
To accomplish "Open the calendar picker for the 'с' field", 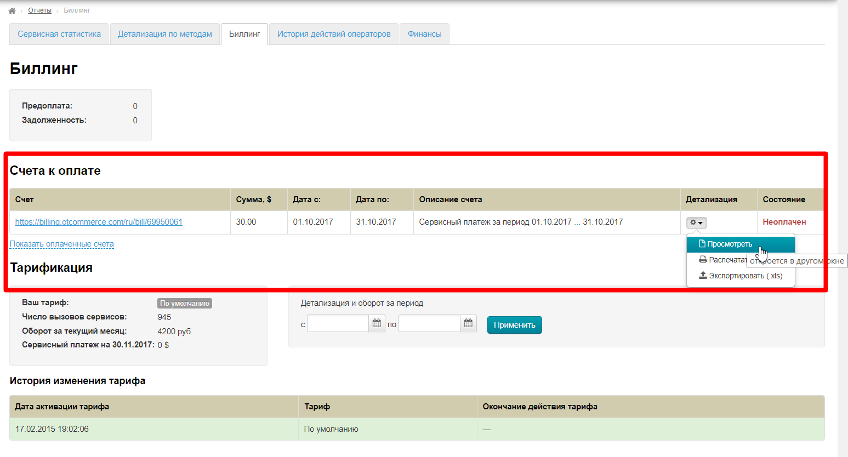I will click(377, 323).
